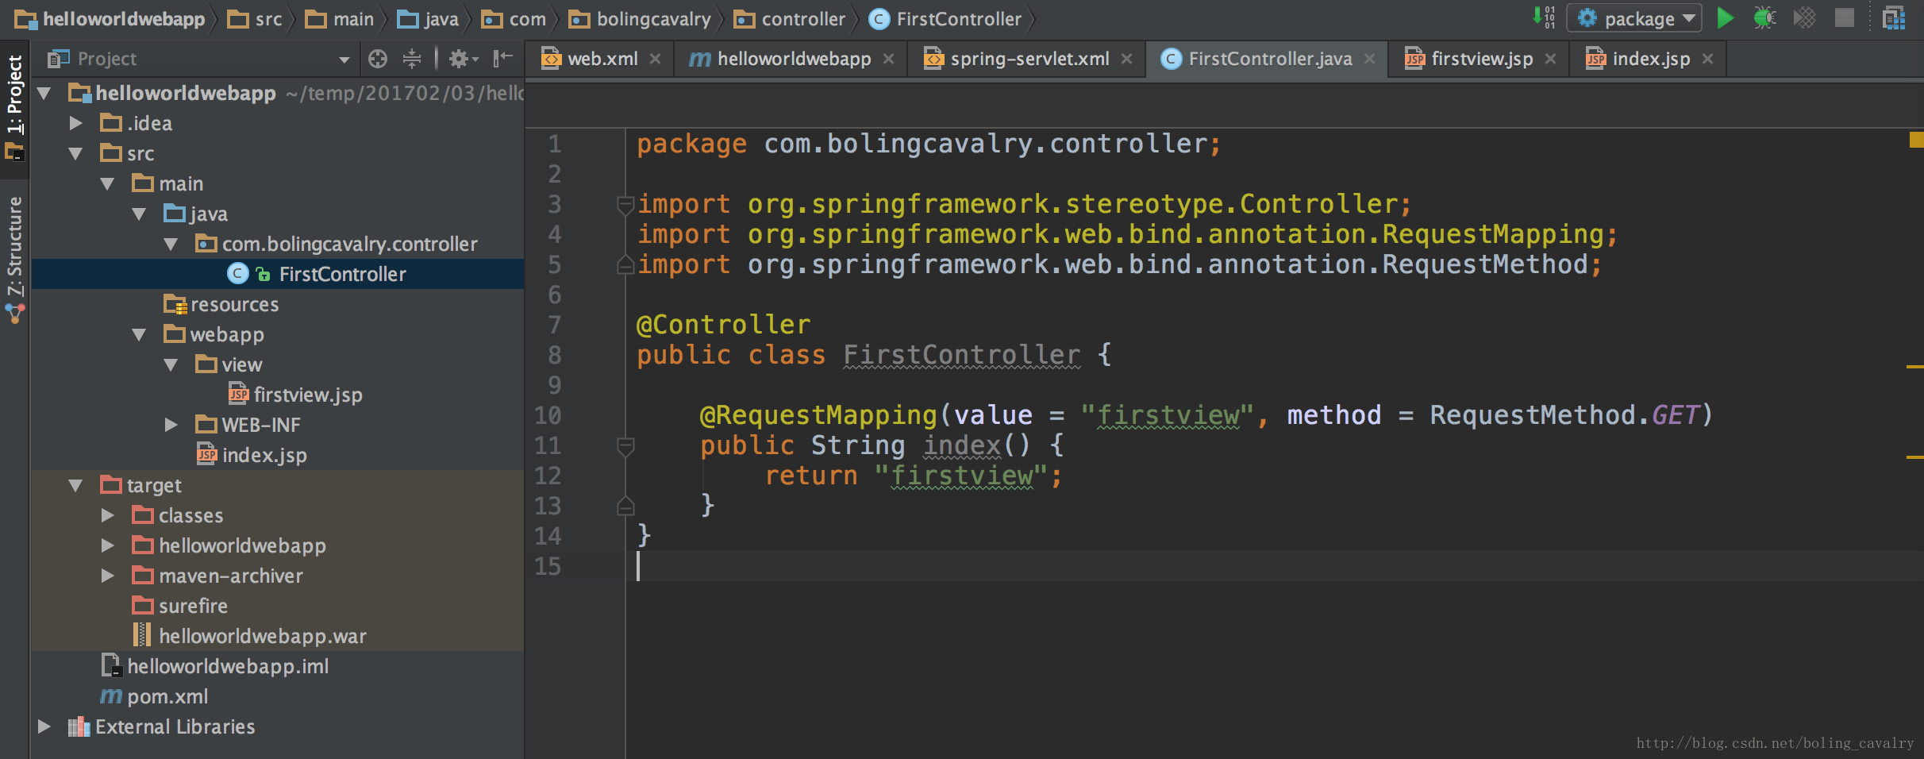The width and height of the screenshot is (1924, 759).
Task: Click the Stop process square icon
Action: (1845, 17)
